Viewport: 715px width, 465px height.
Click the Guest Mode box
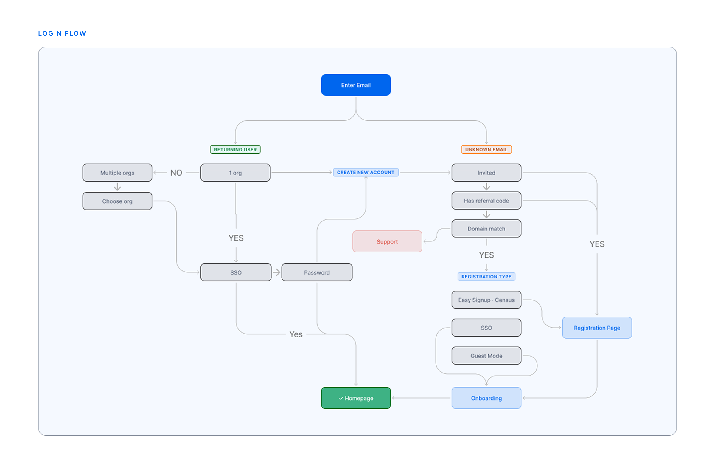(x=486, y=356)
